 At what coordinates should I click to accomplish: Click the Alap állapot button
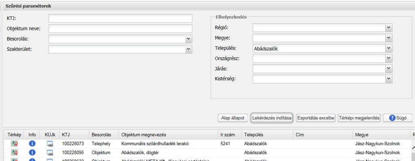pyautogui.click(x=233, y=118)
